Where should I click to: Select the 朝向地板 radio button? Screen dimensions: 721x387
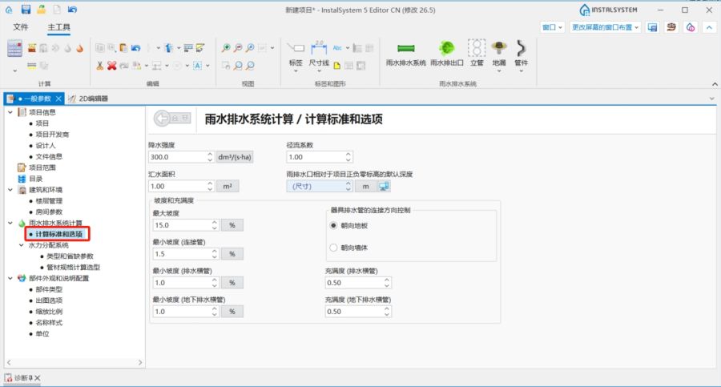pos(333,226)
